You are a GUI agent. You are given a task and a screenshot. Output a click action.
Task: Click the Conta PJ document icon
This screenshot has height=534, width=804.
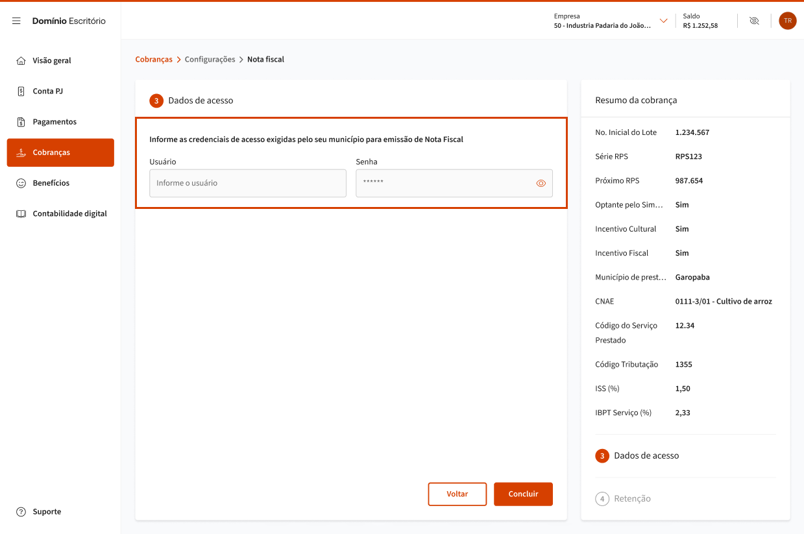click(21, 91)
